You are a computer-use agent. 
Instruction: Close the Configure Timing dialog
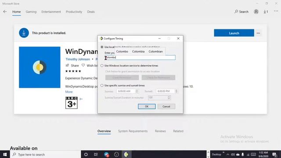click(x=178, y=39)
